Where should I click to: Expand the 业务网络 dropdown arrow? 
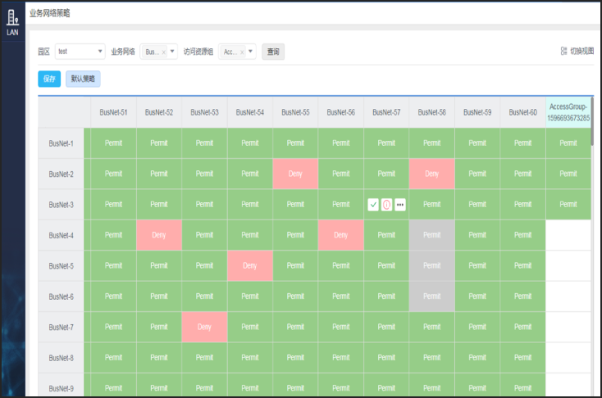[172, 52]
